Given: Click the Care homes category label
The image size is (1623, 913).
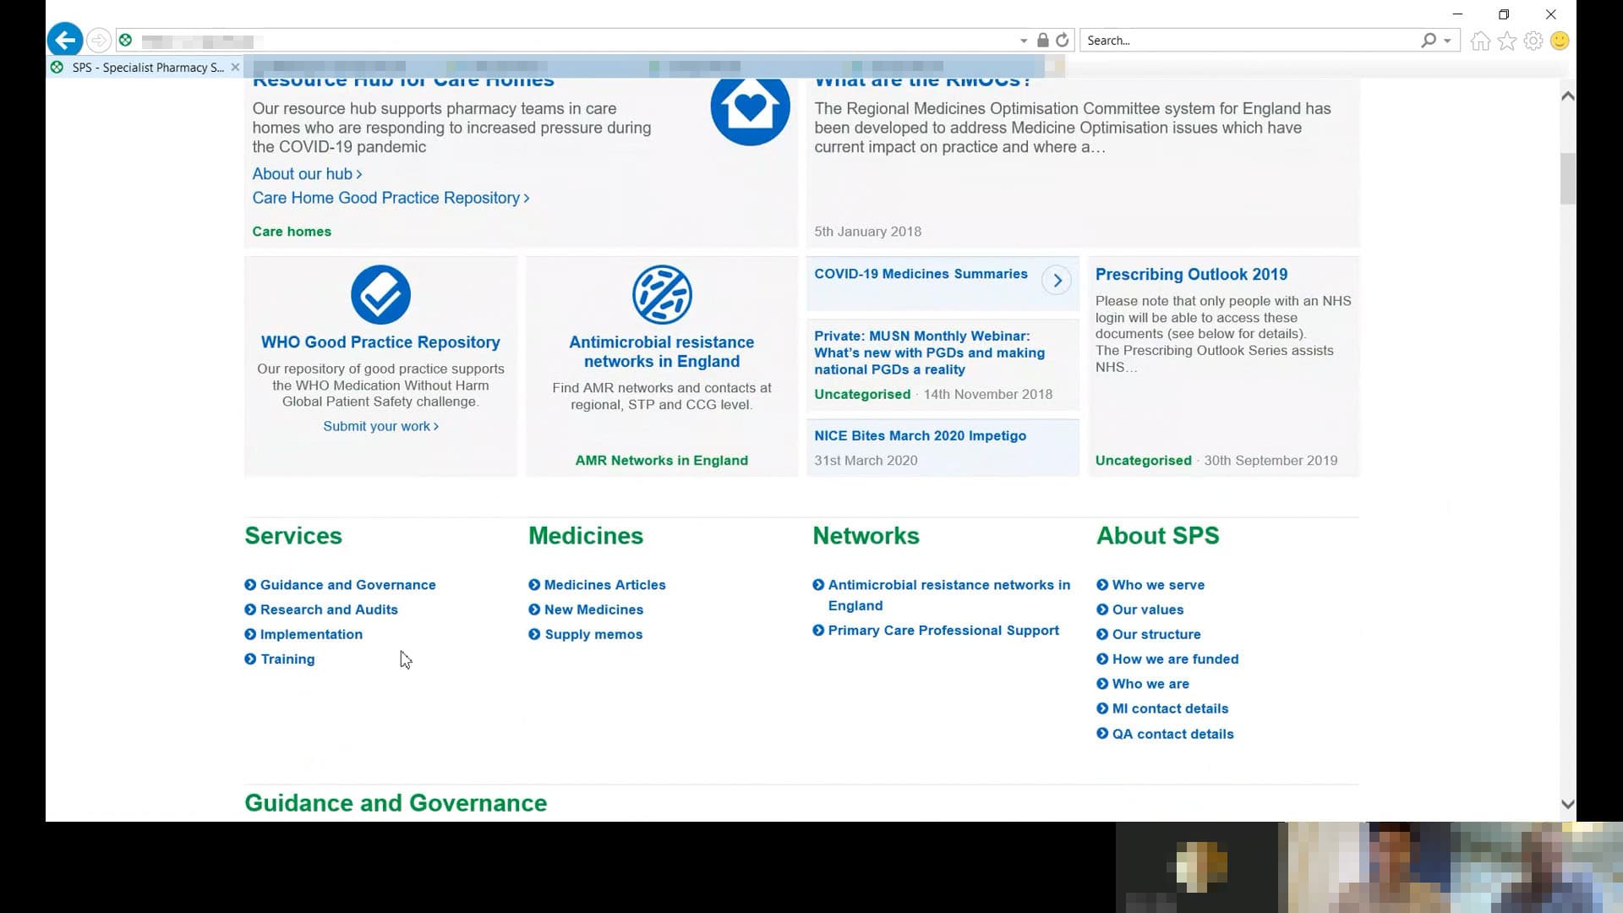Looking at the screenshot, I should click(x=292, y=231).
